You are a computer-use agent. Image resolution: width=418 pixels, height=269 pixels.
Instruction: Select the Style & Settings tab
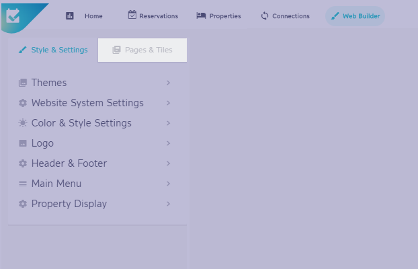pyautogui.click(x=53, y=50)
